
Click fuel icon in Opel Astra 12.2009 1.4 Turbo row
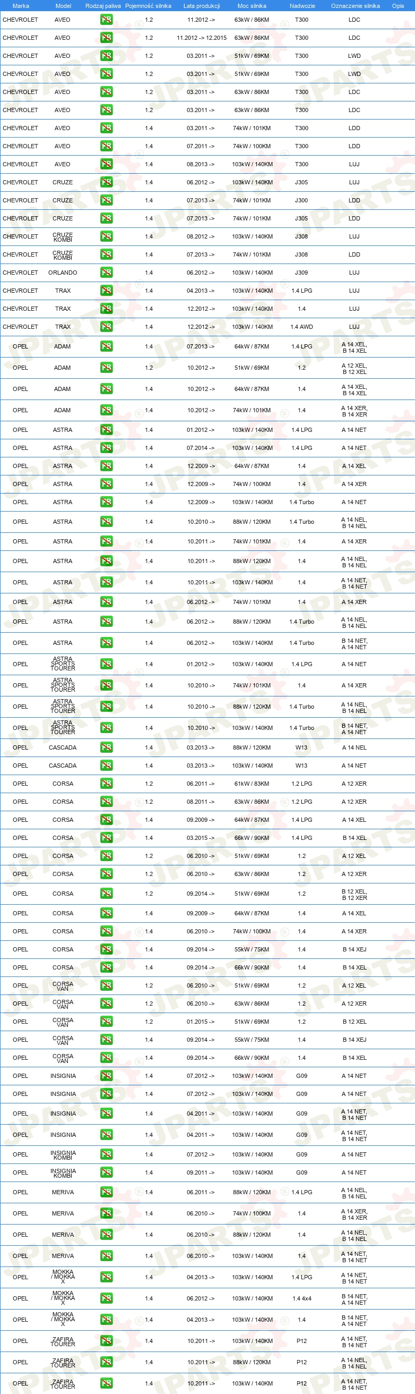107,502
